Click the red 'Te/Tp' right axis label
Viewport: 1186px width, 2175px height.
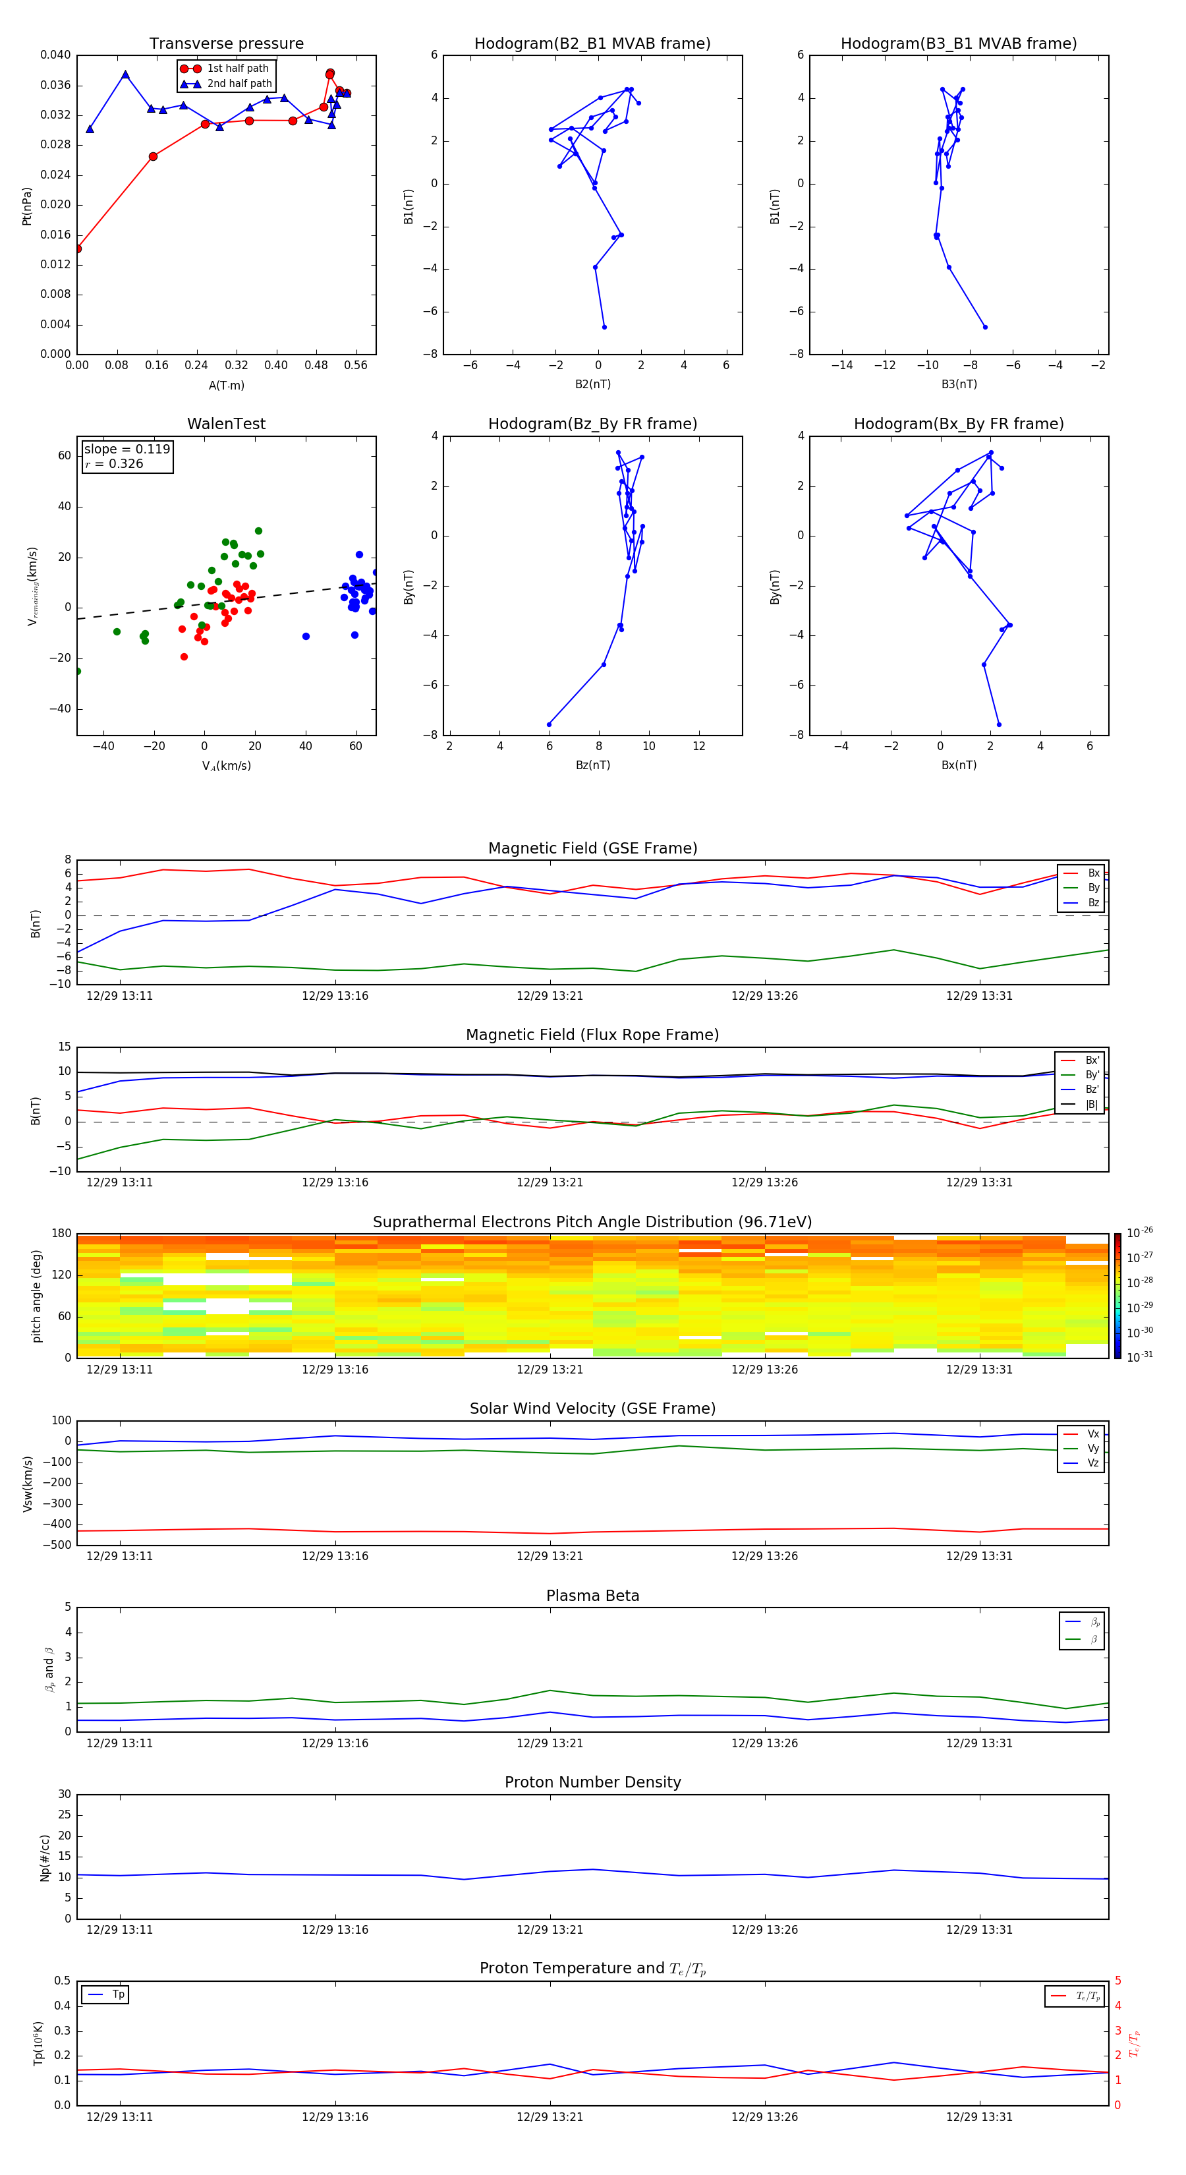tap(1134, 2044)
